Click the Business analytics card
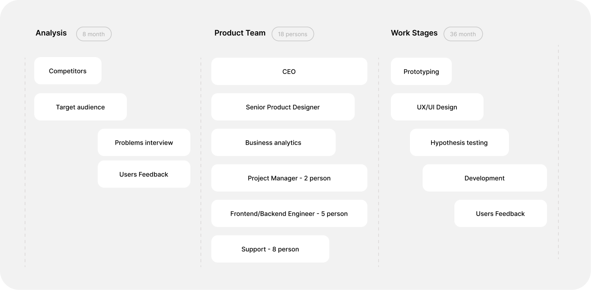591x290 pixels. (x=273, y=142)
